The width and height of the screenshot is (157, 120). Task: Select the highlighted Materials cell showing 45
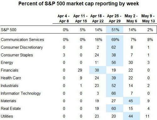pos(132,101)
